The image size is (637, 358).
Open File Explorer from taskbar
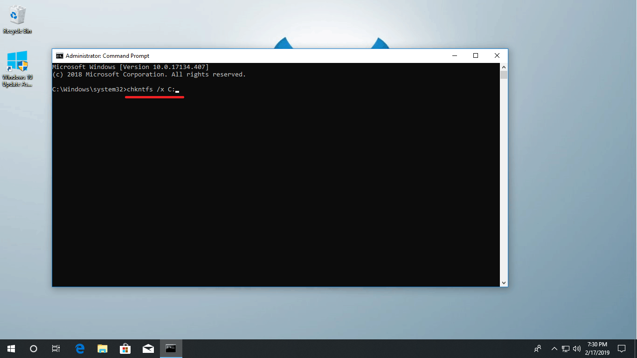(103, 349)
